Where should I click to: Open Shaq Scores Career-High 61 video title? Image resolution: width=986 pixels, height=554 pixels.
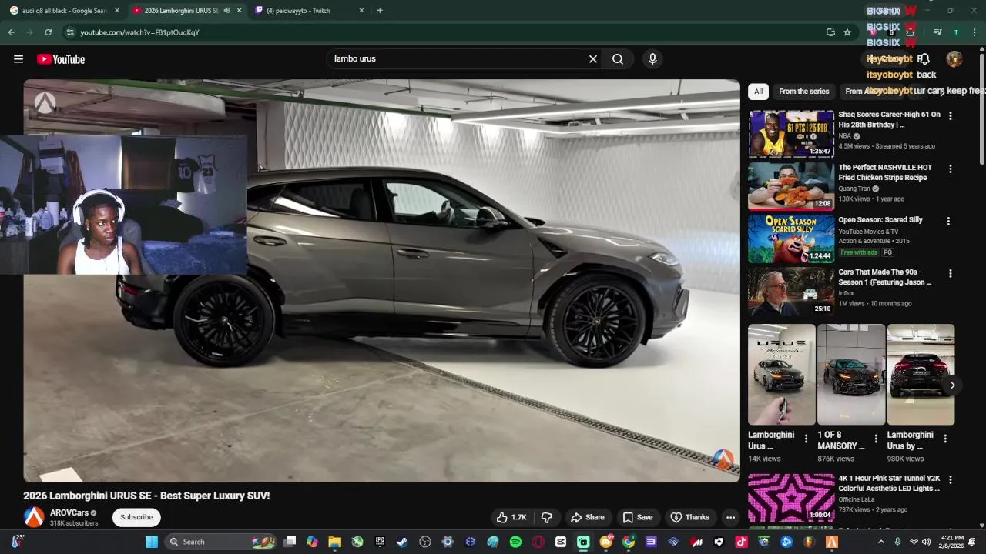(889, 119)
